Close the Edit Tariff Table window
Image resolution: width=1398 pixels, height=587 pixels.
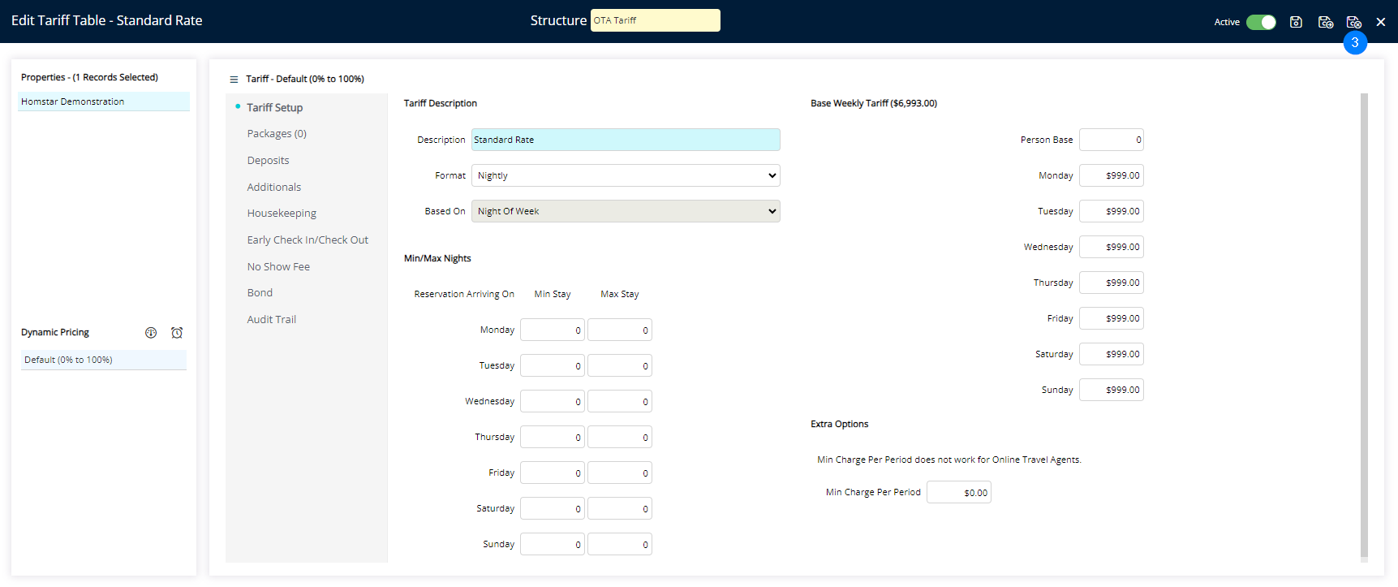(1380, 22)
